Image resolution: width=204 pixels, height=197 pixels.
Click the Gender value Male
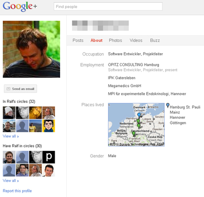point(112,156)
